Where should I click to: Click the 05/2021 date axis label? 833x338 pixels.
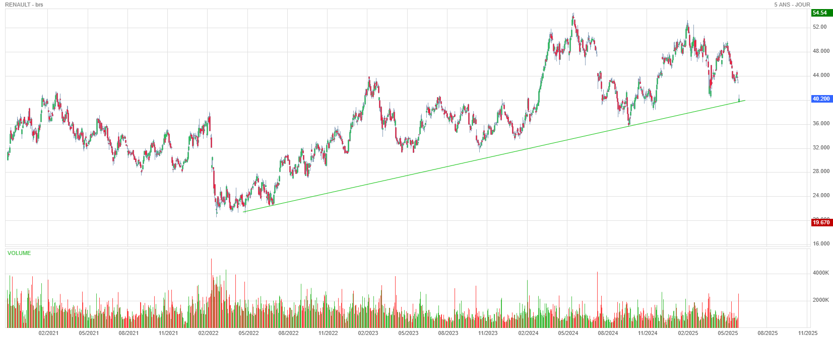[89, 333]
